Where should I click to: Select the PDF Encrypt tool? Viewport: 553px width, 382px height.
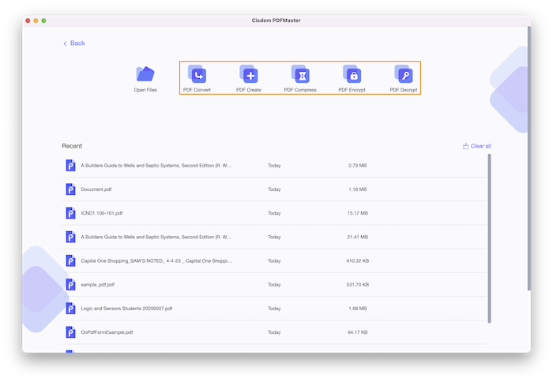pos(352,78)
